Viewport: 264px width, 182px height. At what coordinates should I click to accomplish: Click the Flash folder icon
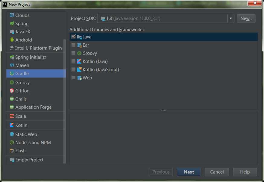pyautogui.click(x=11, y=151)
